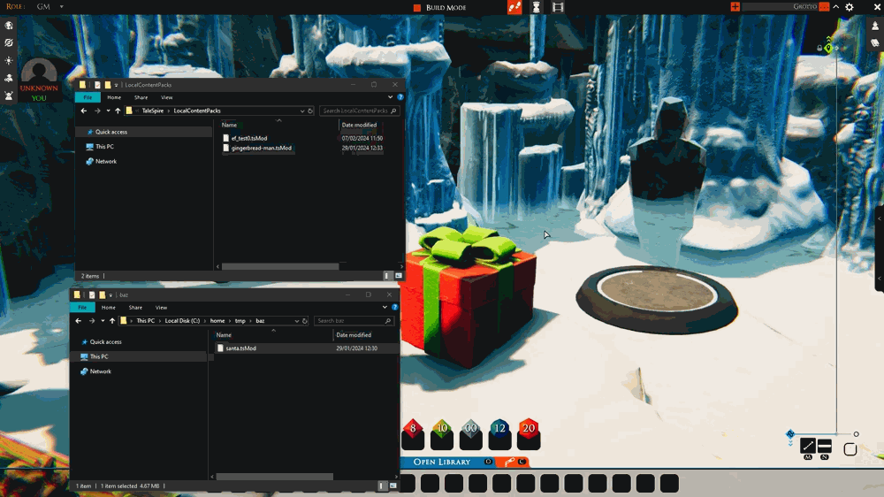Add a new board with plus button
Image resolution: width=884 pixels, height=497 pixels.
tap(735, 7)
